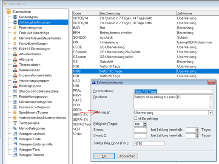The height and width of the screenshot is (164, 219).
Task: Click the Skonto percentage field
Action: 140,130
